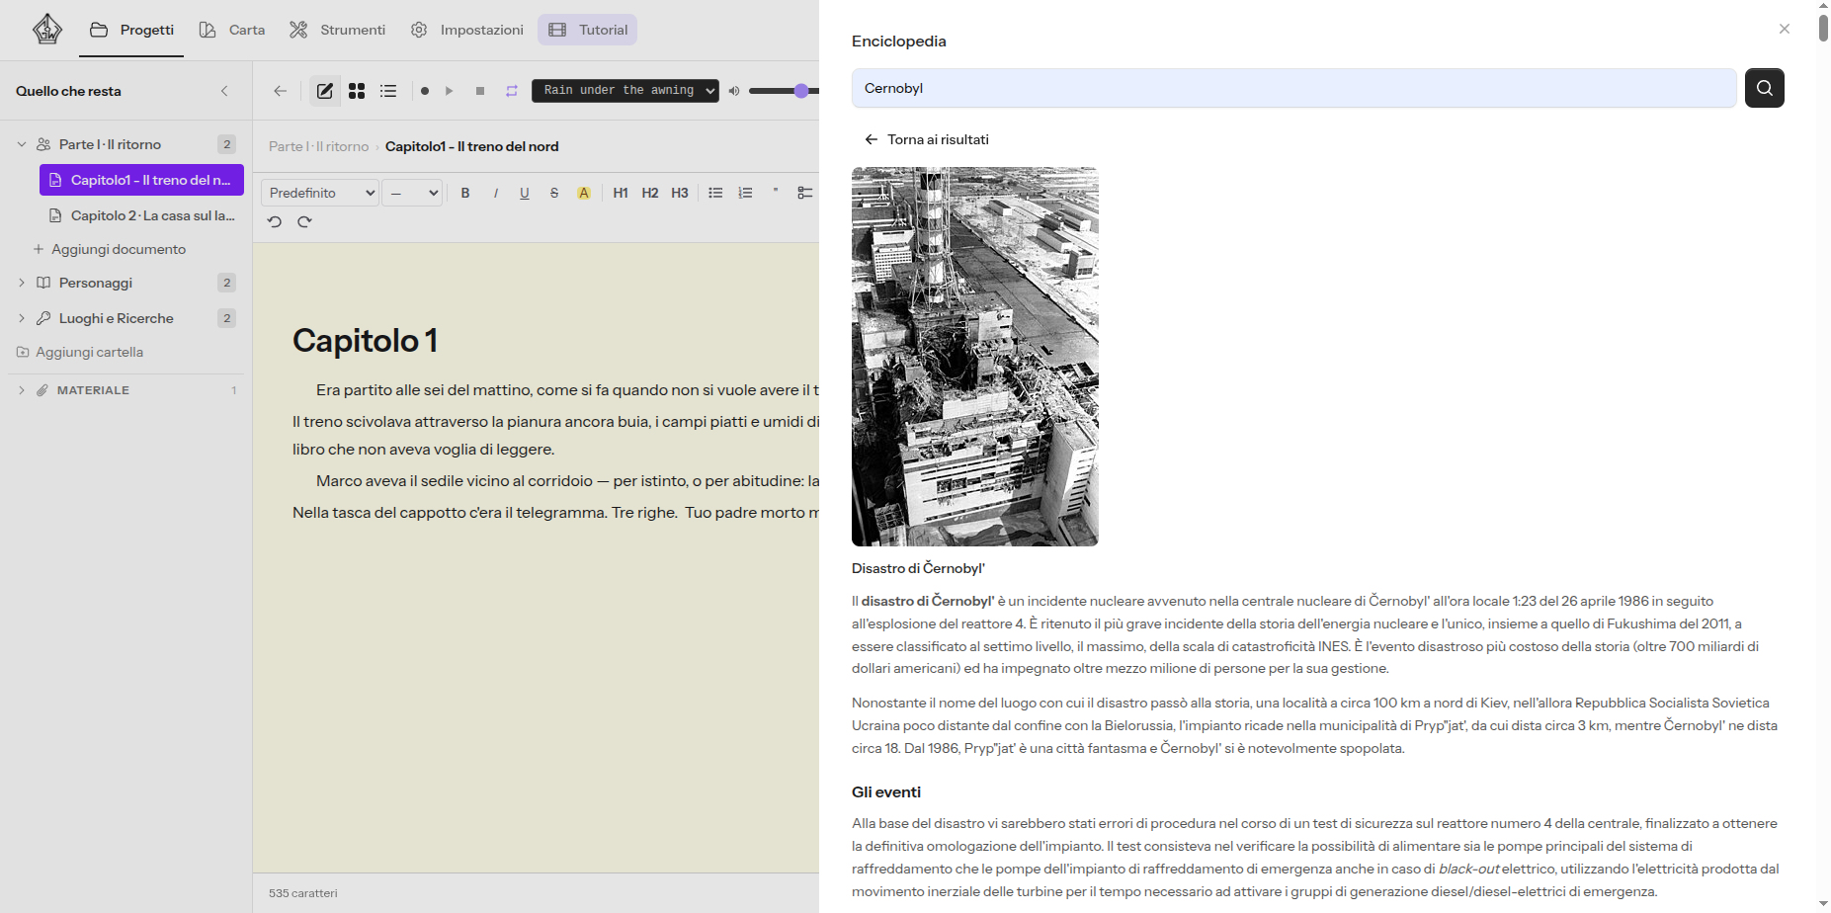Insert a numbered list

click(745, 193)
